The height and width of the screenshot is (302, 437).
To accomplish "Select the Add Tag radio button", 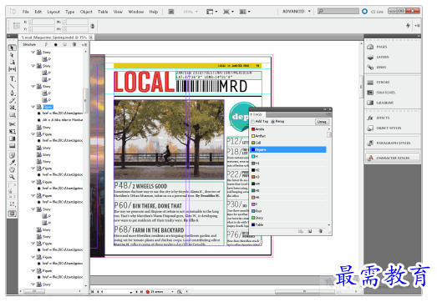I will [x=253, y=122].
